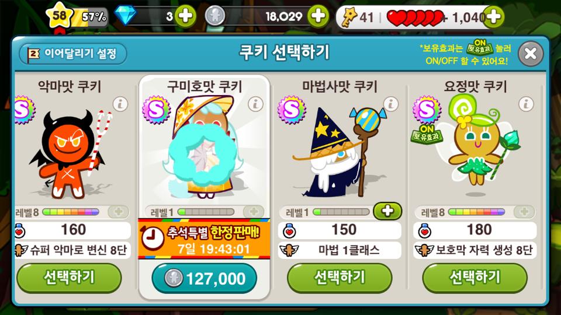Buy 구미호맛 쿠키 for 127,000 coins

coord(205,279)
